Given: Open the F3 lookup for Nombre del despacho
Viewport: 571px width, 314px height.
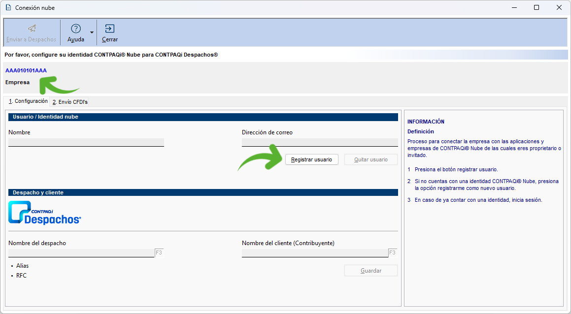Looking at the screenshot, I should coord(159,253).
